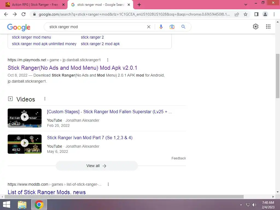Select the stick ranger mod Google tab
280x210 pixels.
[x=100, y=5]
